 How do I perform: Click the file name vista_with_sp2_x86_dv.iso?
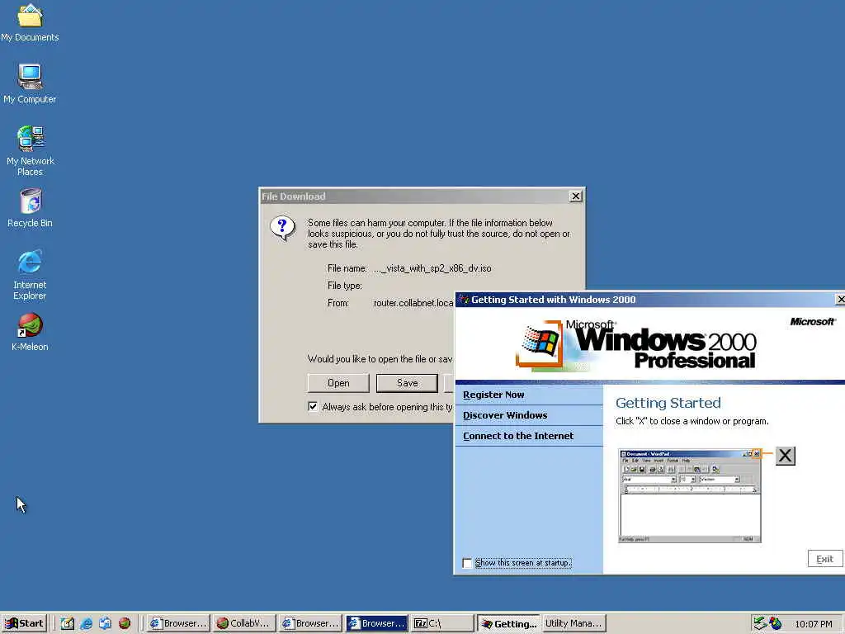(x=432, y=268)
